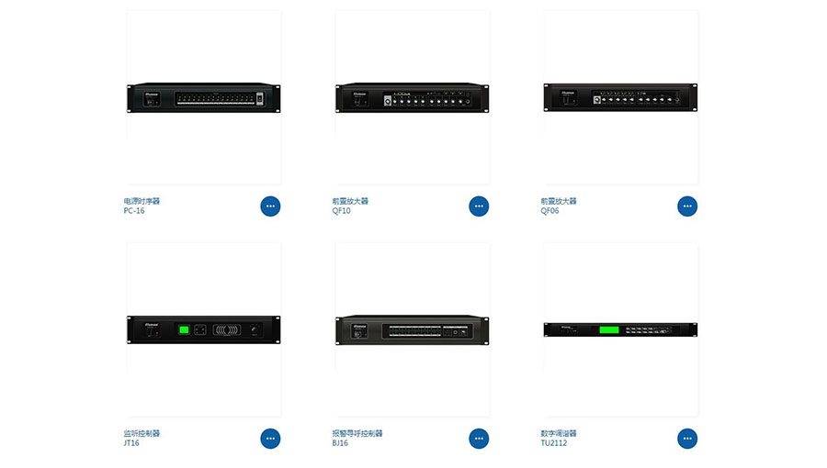Screen dimensions: 827x468
Task: View the TU2112 digital tuner image
Action: 620,329
